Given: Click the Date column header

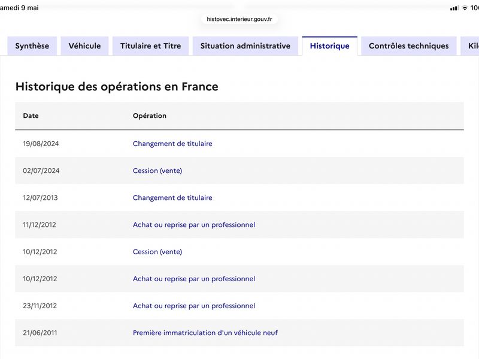Looking at the screenshot, I should point(31,115).
